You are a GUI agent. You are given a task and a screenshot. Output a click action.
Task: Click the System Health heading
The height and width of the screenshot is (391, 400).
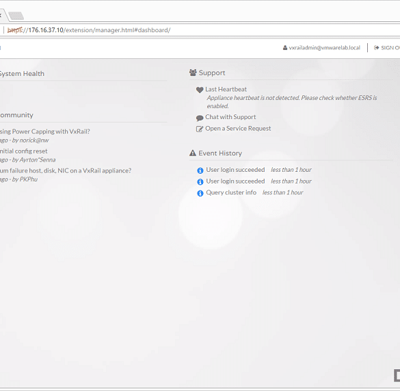22,73
